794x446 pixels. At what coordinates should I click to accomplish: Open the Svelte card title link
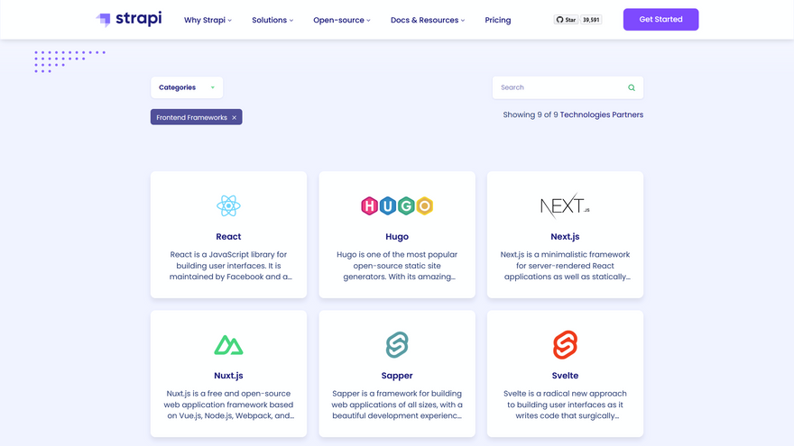click(565, 376)
